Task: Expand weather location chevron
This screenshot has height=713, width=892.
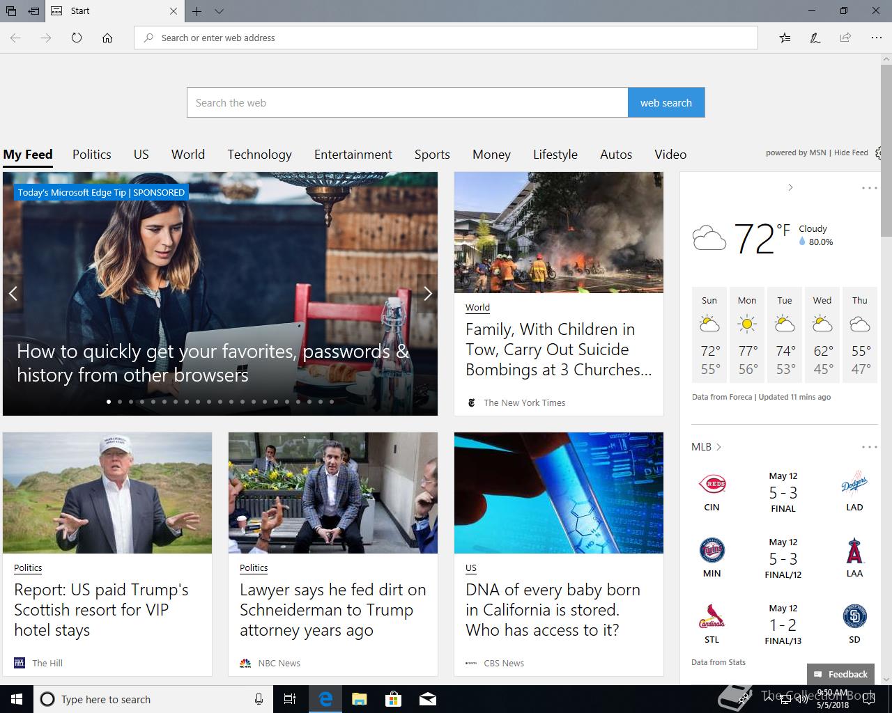Action: point(790,187)
